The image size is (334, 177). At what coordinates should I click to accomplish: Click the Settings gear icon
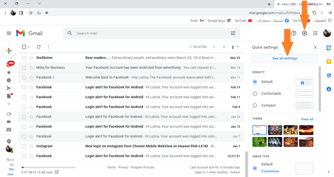304,33
